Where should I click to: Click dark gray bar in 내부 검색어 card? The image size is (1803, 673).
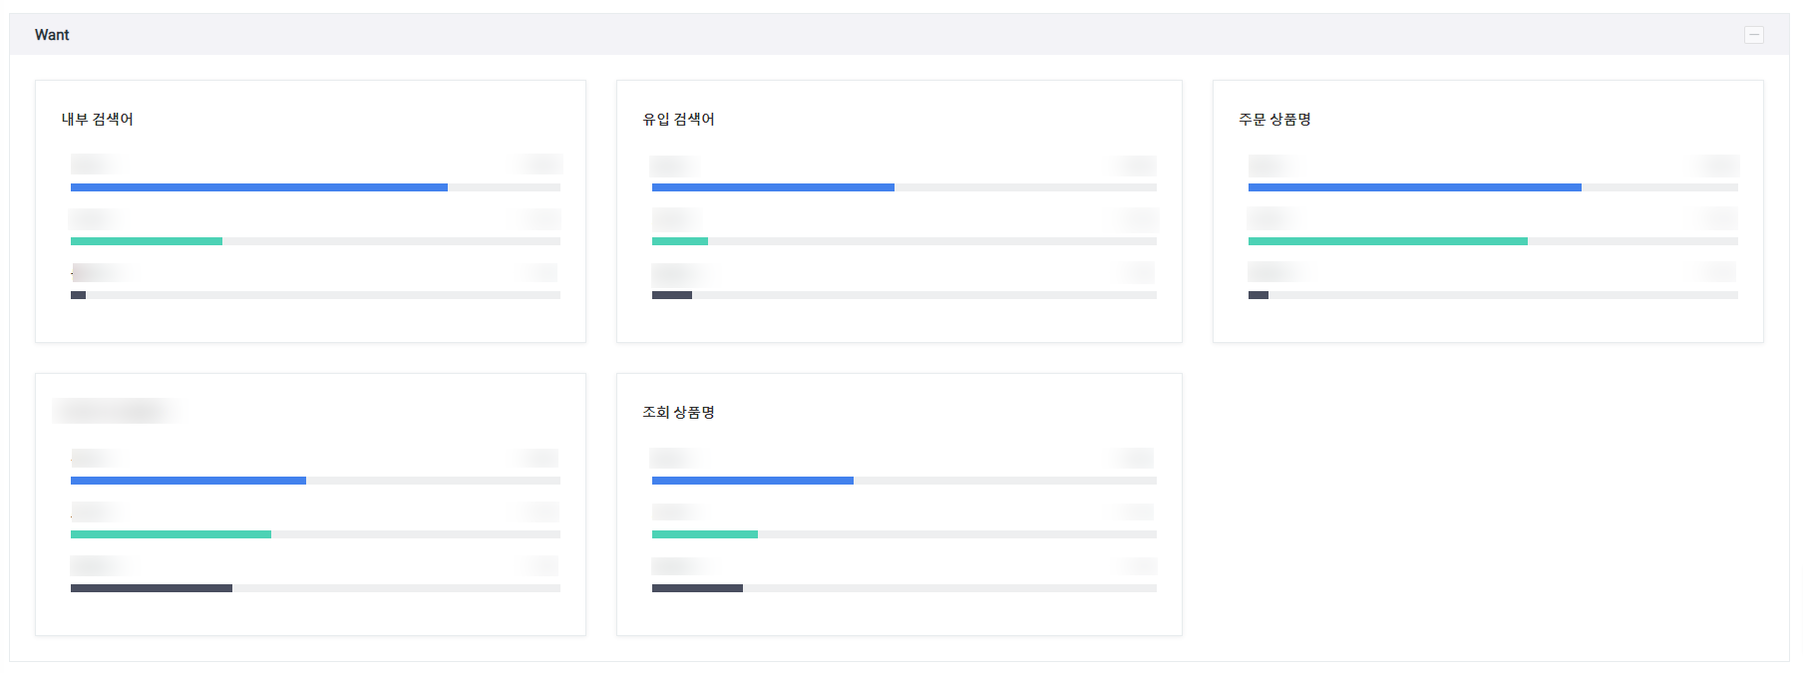78,295
